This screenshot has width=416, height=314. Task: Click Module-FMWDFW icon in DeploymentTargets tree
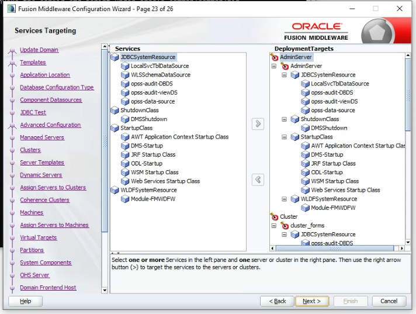tap(305, 208)
